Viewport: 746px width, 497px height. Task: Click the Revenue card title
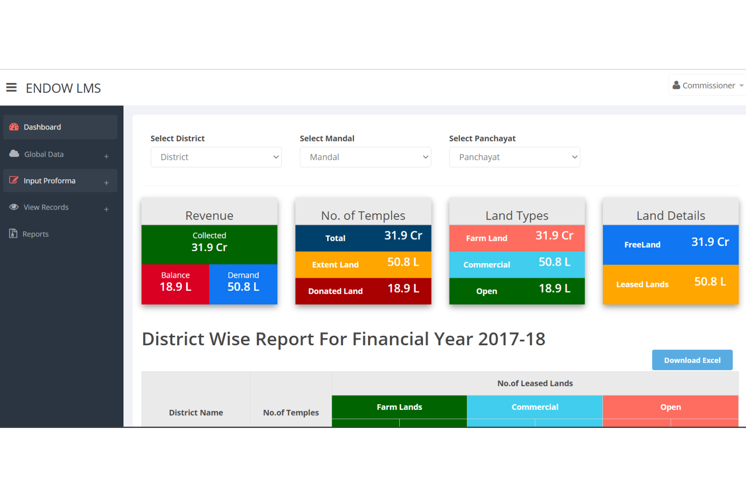[x=209, y=216]
